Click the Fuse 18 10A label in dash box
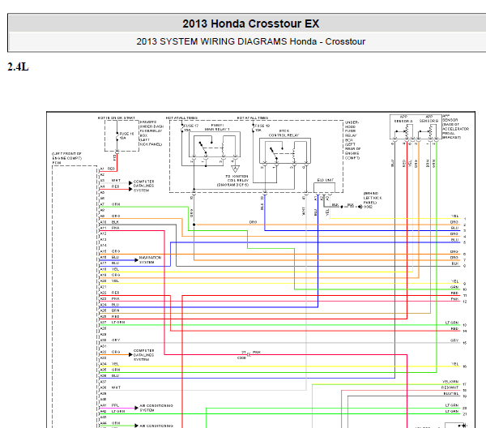The image size is (486, 428). click(126, 135)
